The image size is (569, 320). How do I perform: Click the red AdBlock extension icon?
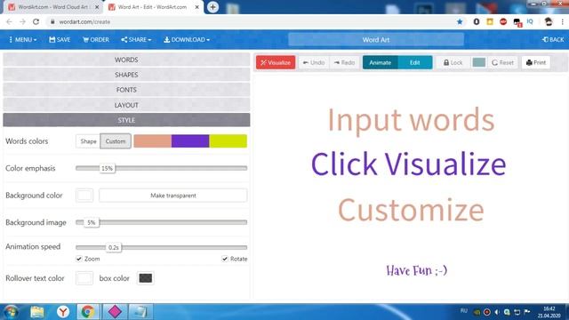pos(503,21)
